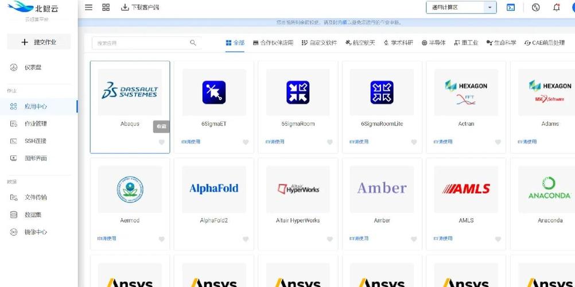Click 申请使用 link on the Actran card
Image resolution: width=575 pixels, height=287 pixels.
pos(443,142)
